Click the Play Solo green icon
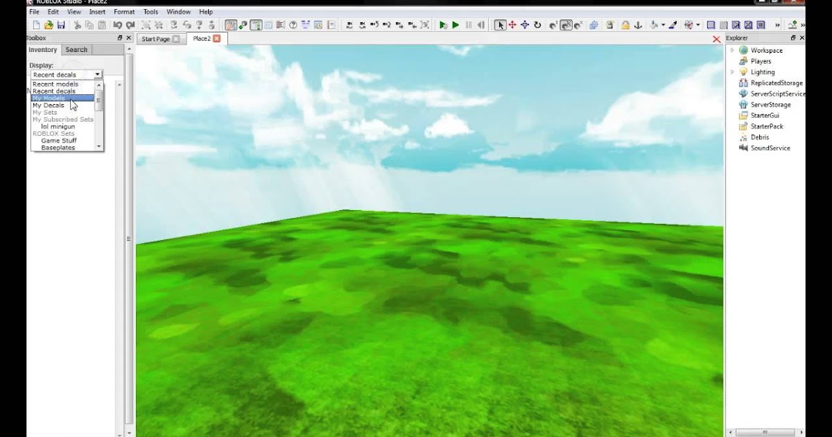832x437 pixels. [443, 25]
